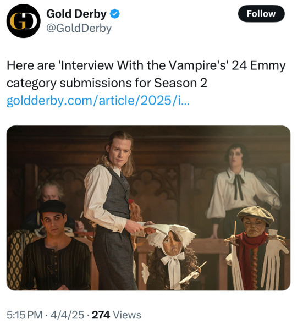This screenshot has height=324, width=297.
Task: Open the Gold Derby GD profile avatar
Action: (23, 21)
